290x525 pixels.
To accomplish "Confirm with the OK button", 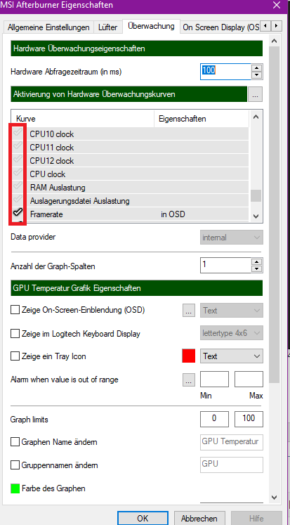I will [143, 518].
